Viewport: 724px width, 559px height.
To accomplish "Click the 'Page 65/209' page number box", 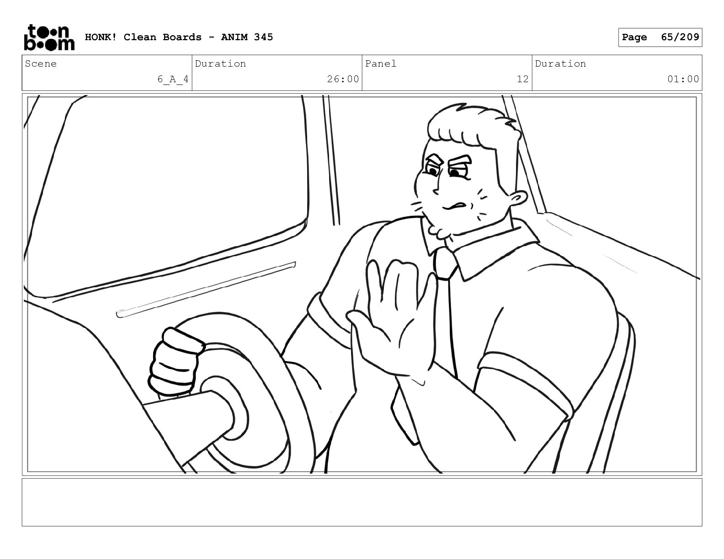I will click(660, 37).
